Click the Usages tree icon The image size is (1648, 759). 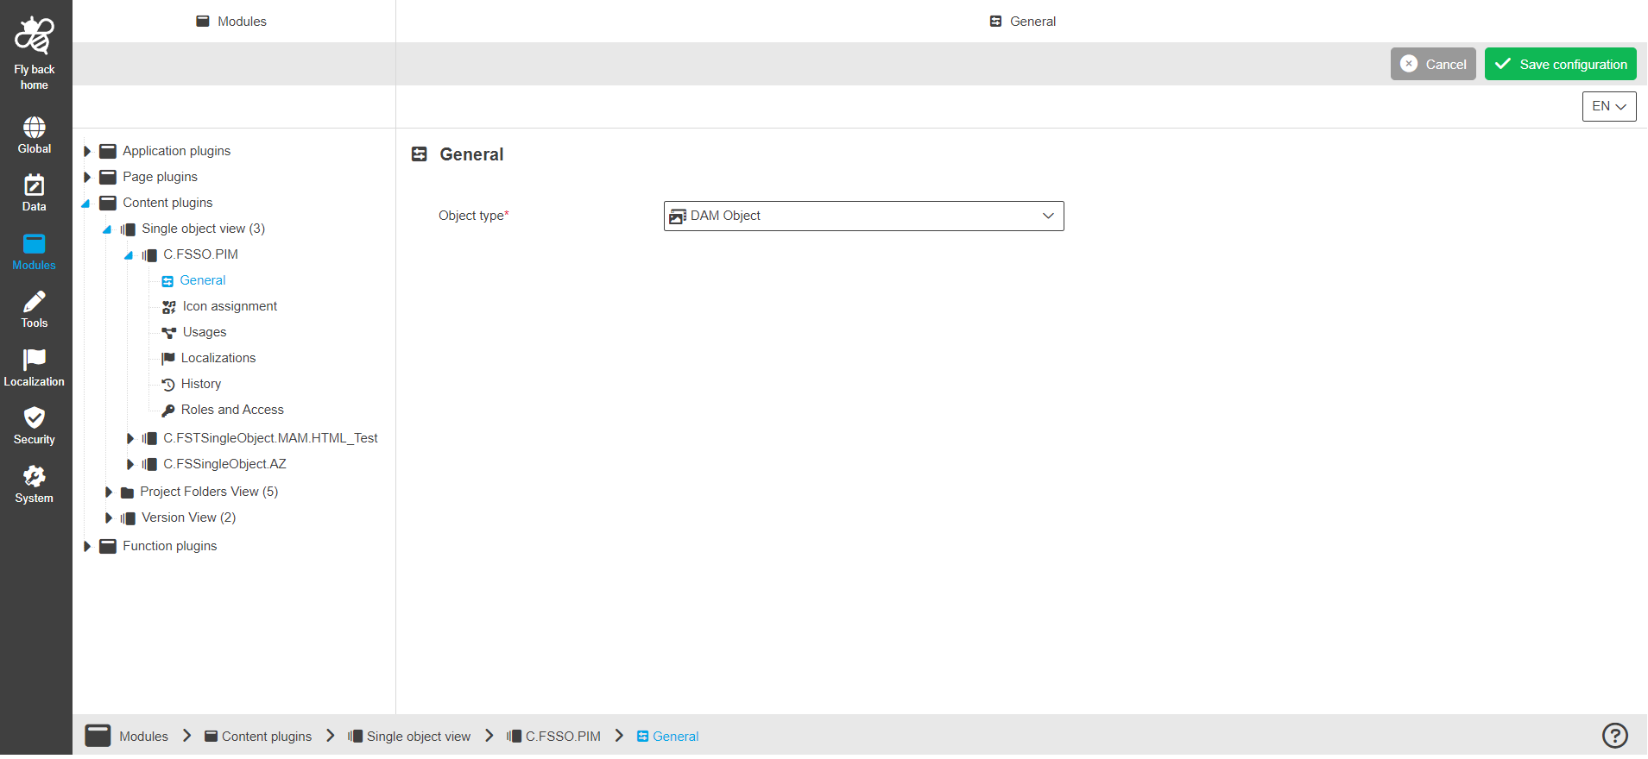(x=169, y=333)
